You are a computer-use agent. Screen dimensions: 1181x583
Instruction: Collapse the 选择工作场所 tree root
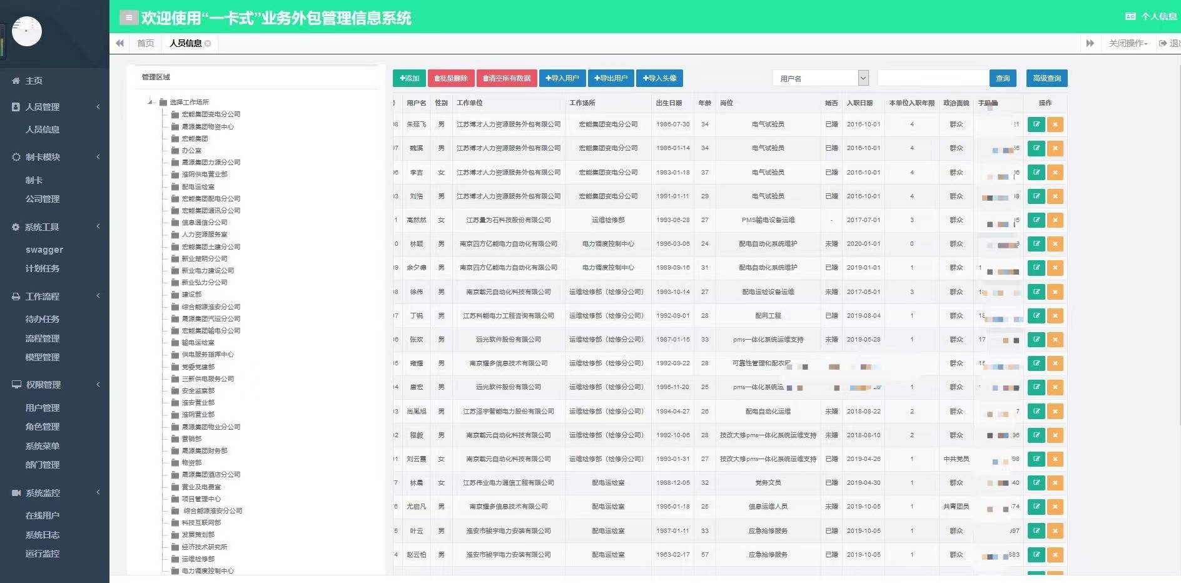tap(151, 102)
